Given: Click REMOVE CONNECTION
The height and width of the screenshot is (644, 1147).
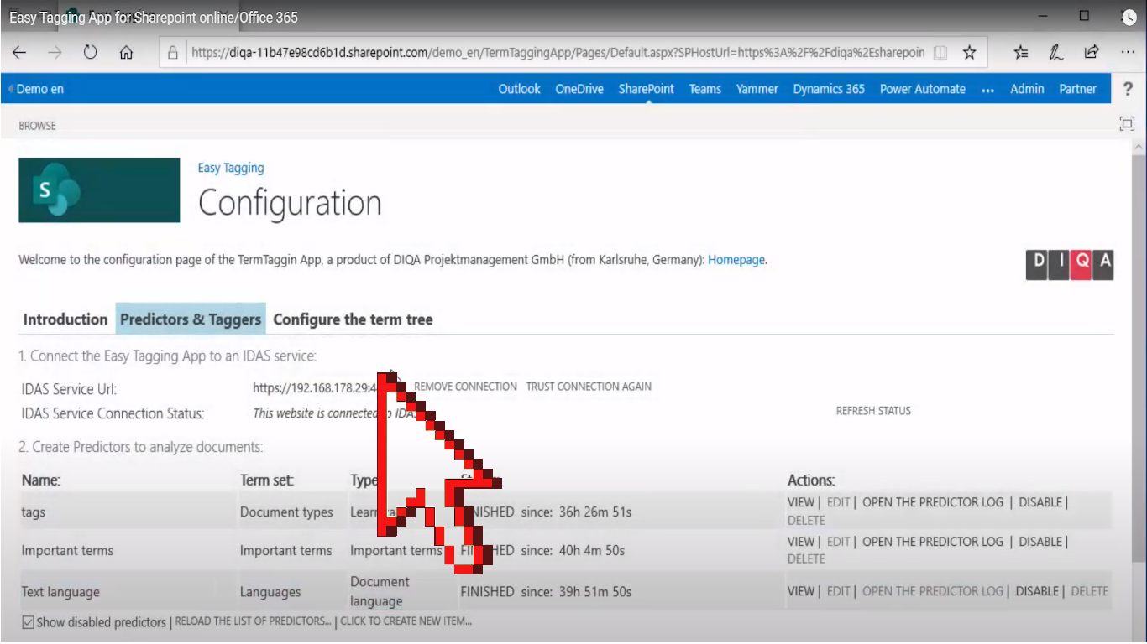Looking at the screenshot, I should [465, 387].
